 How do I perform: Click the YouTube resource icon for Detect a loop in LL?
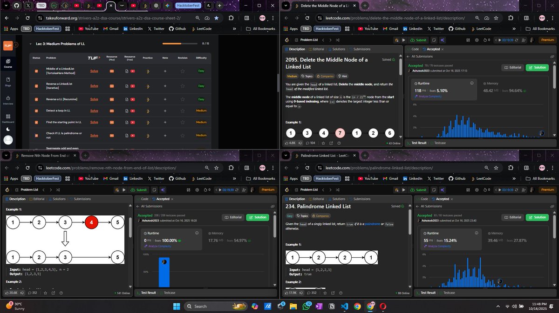click(x=133, y=111)
